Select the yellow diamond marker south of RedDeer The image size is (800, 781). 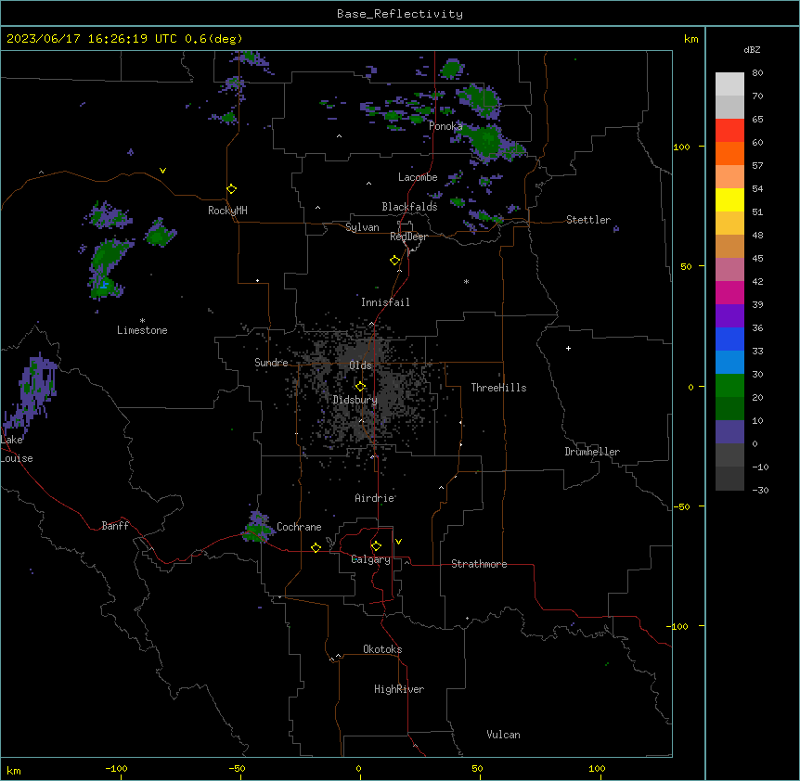pos(394,261)
